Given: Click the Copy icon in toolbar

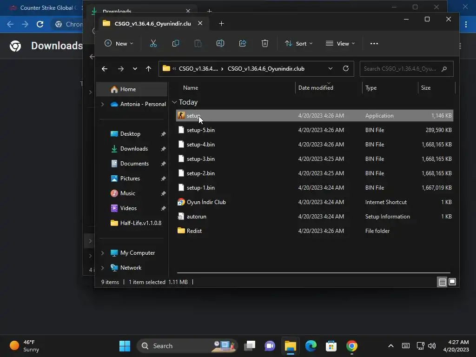Looking at the screenshot, I should pos(175,43).
